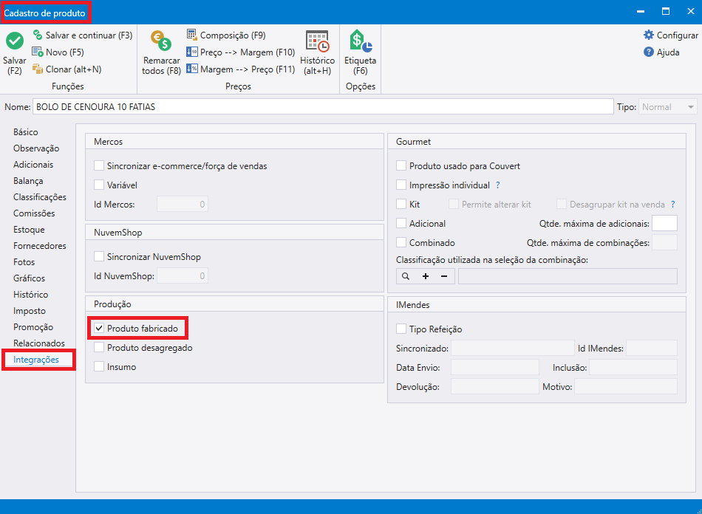Open the Estoque tab
Viewport: 702px width, 514px height.
pos(29,230)
